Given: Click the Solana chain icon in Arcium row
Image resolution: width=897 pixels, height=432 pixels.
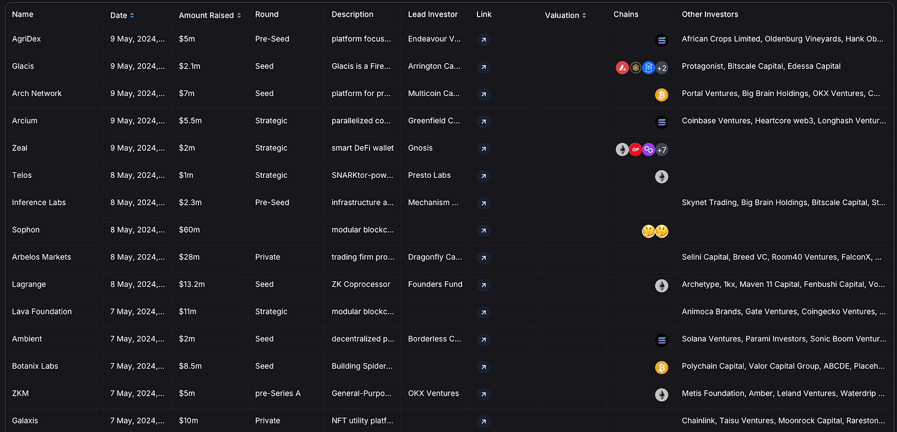Looking at the screenshot, I should coord(662,122).
